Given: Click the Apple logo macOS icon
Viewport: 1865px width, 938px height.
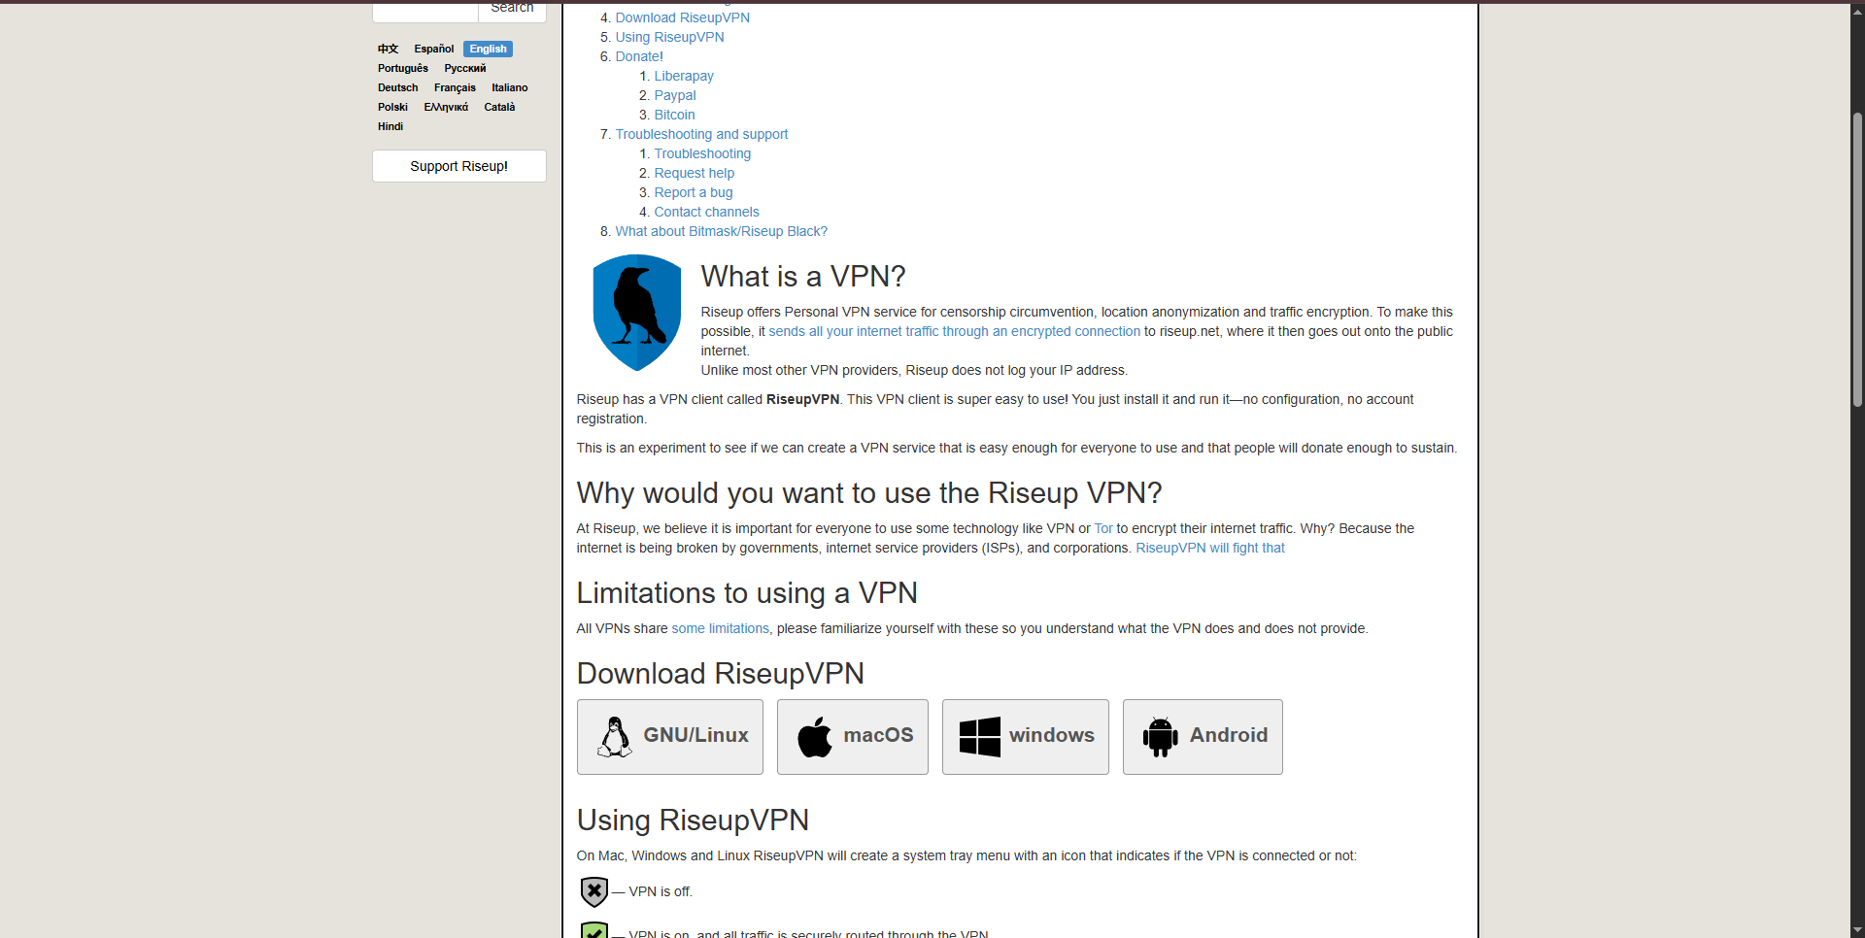Looking at the screenshot, I should [x=814, y=737].
